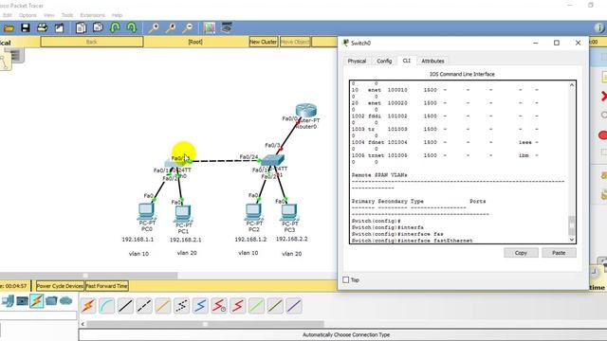Viewport: 607px width, 341px height.
Task: Click the Paste button below the CLI
Action: pyautogui.click(x=559, y=253)
